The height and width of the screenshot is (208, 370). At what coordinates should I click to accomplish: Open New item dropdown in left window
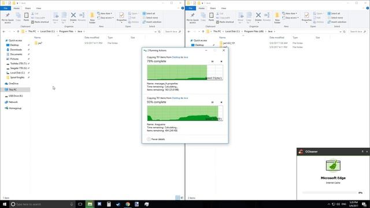pos(105,13)
